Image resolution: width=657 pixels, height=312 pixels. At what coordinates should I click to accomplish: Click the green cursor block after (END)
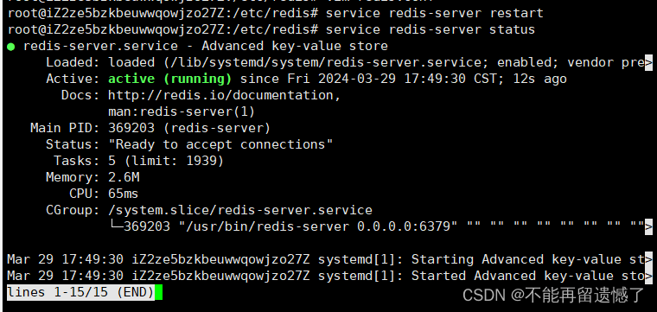pos(158,292)
